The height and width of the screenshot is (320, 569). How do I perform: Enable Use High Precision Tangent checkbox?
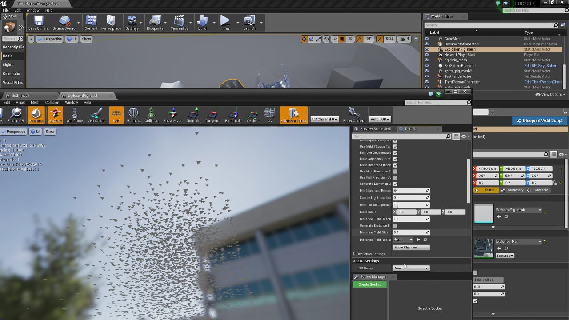click(x=395, y=171)
